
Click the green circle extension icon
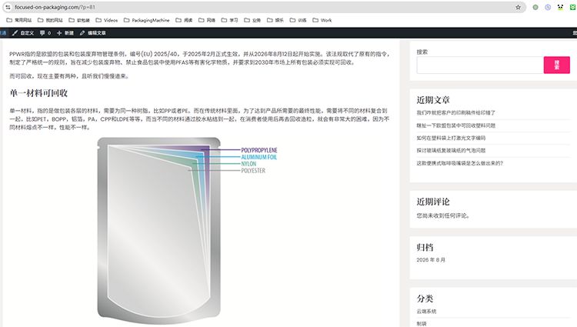tap(535, 7)
